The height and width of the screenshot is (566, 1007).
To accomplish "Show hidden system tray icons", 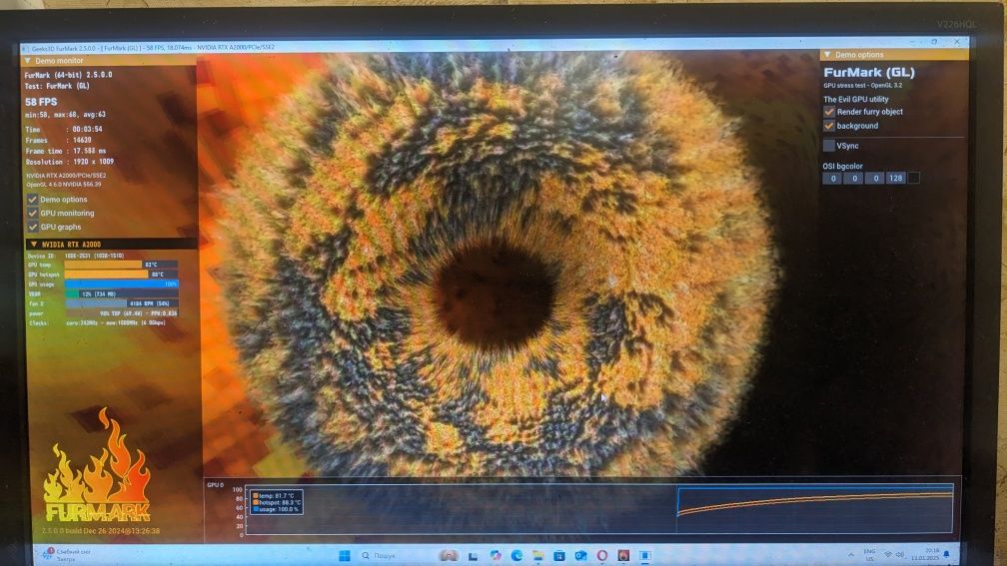I will click(851, 555).
